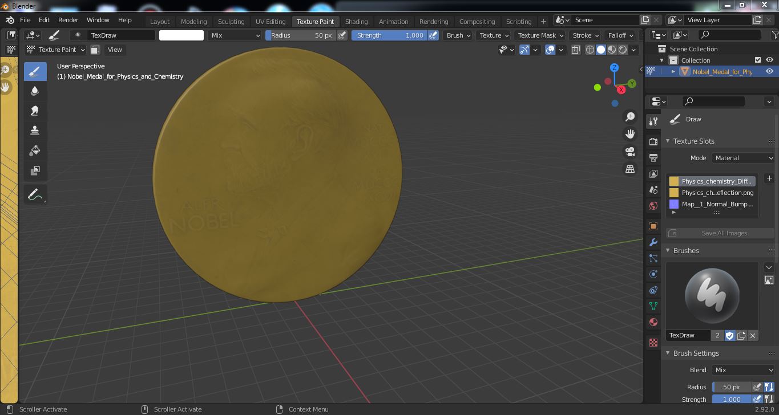779x415 pixels.
Task: Click red X axis gizmo ball
Action: 621,89
